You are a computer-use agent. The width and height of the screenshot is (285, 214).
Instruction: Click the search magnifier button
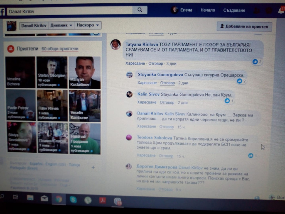[x=140, y=10]
